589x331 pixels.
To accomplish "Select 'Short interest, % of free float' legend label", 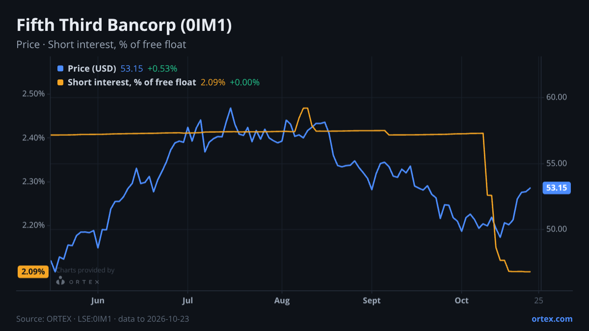I will (x=132, y=82).
